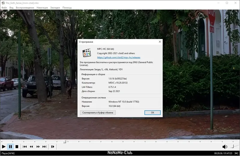Click Скопировать в буфер обмена button
This screenshot has width=240, height=156.
point(98,113)
